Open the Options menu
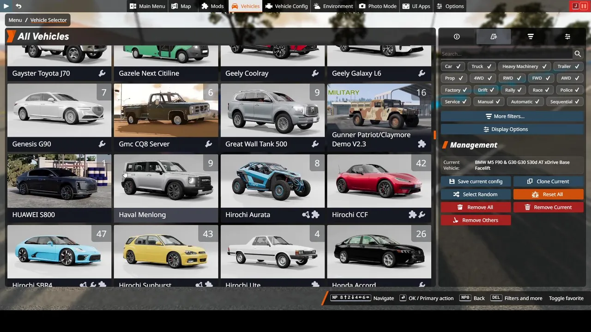 coord(450,6)
